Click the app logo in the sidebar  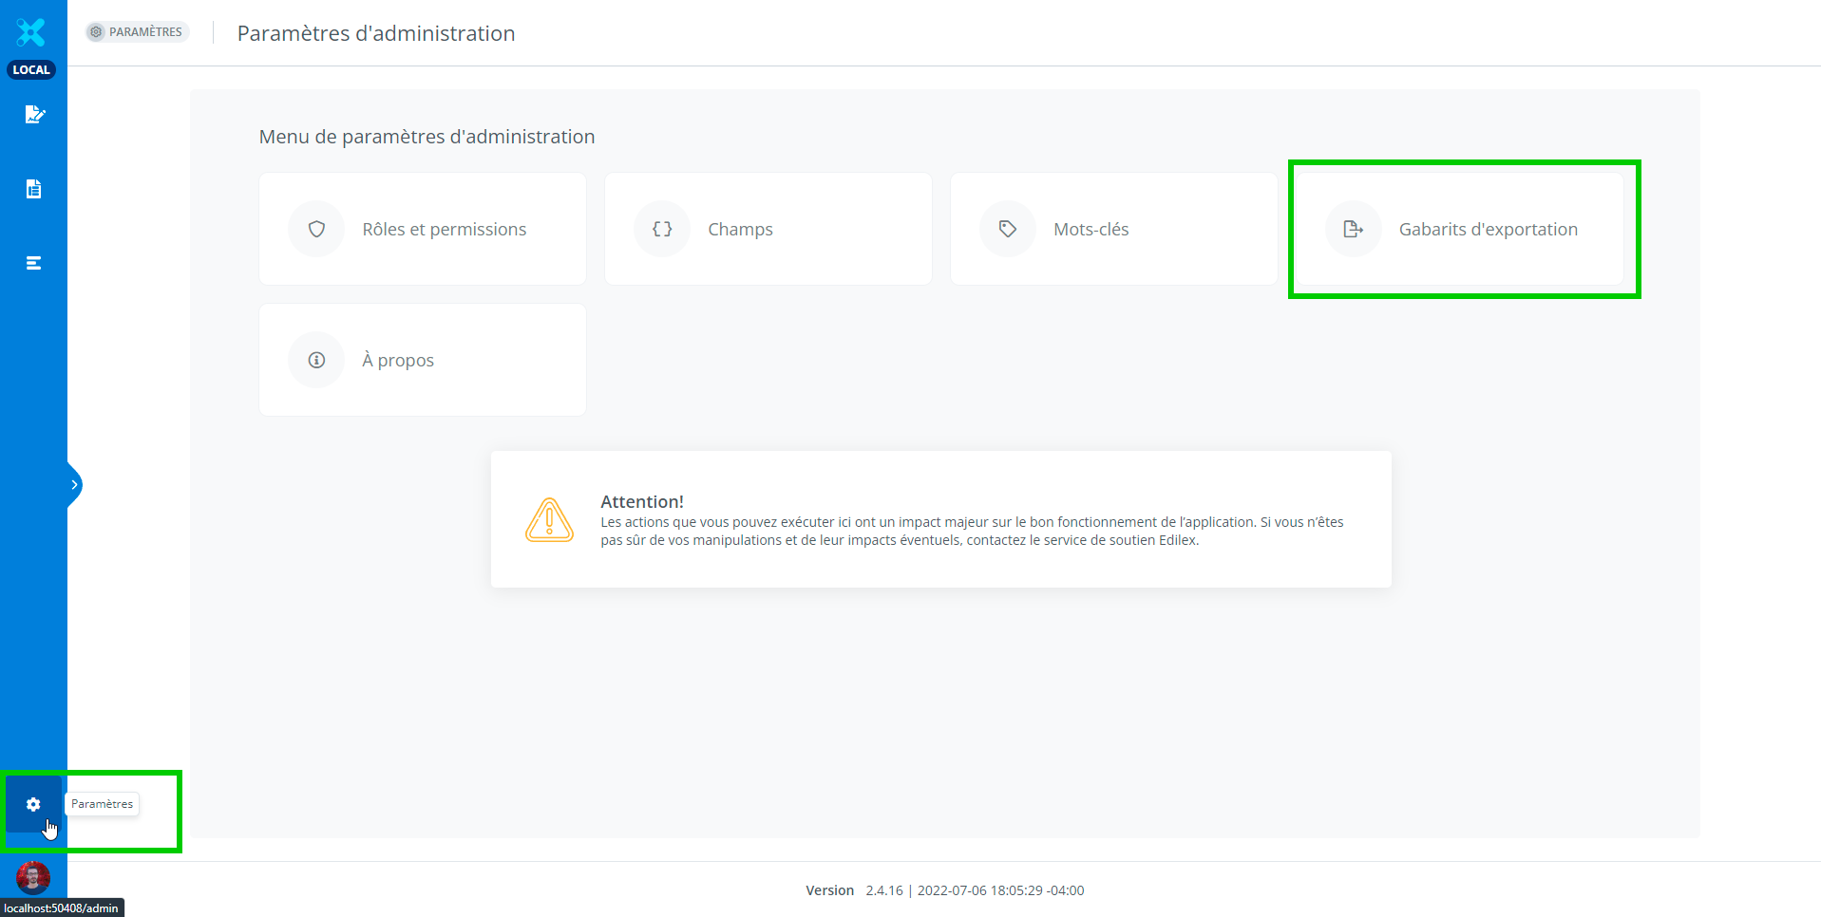click(x=31, y=32)
